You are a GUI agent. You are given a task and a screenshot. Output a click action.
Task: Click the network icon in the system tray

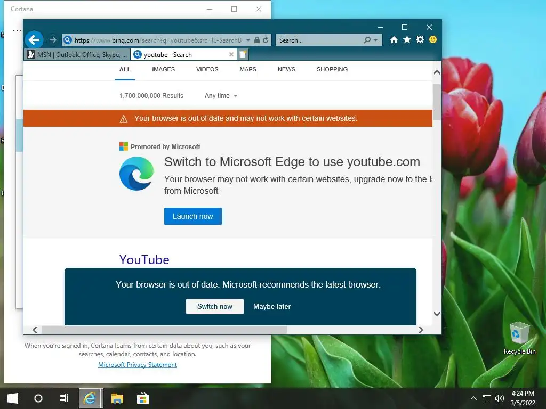coord(486,398)
